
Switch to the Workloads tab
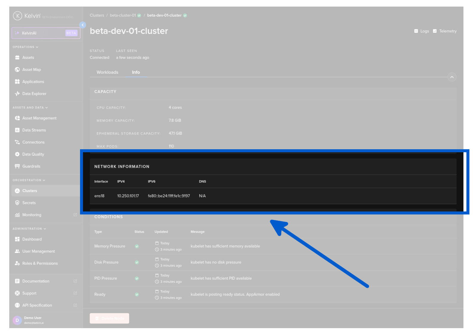tap(107, 72)
